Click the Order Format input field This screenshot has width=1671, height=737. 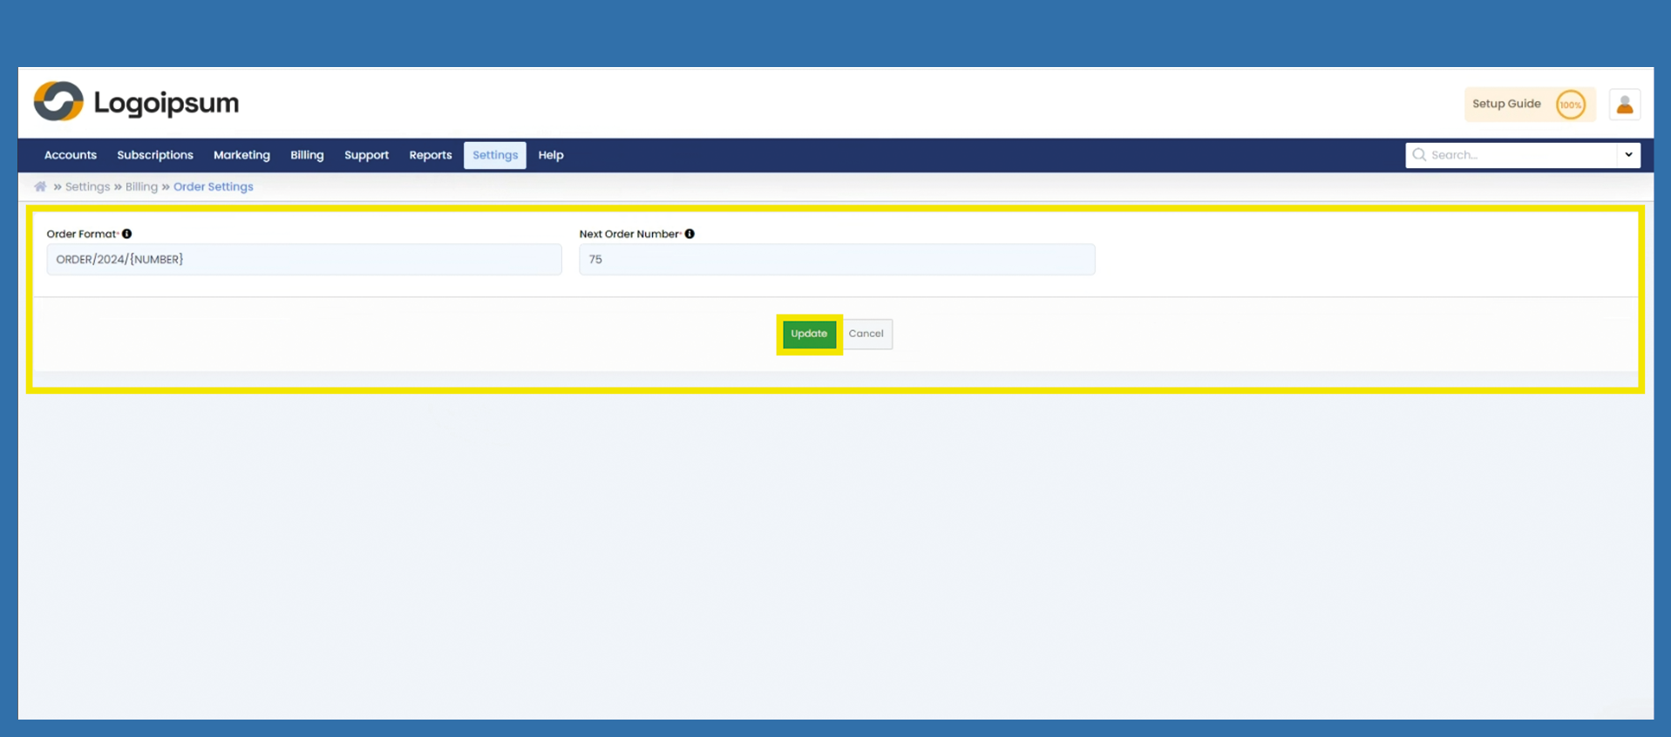point(304,260)
